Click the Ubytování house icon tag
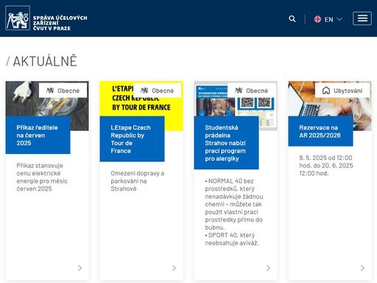Screen dimensions: 377x283 click(x=342, y=91)
